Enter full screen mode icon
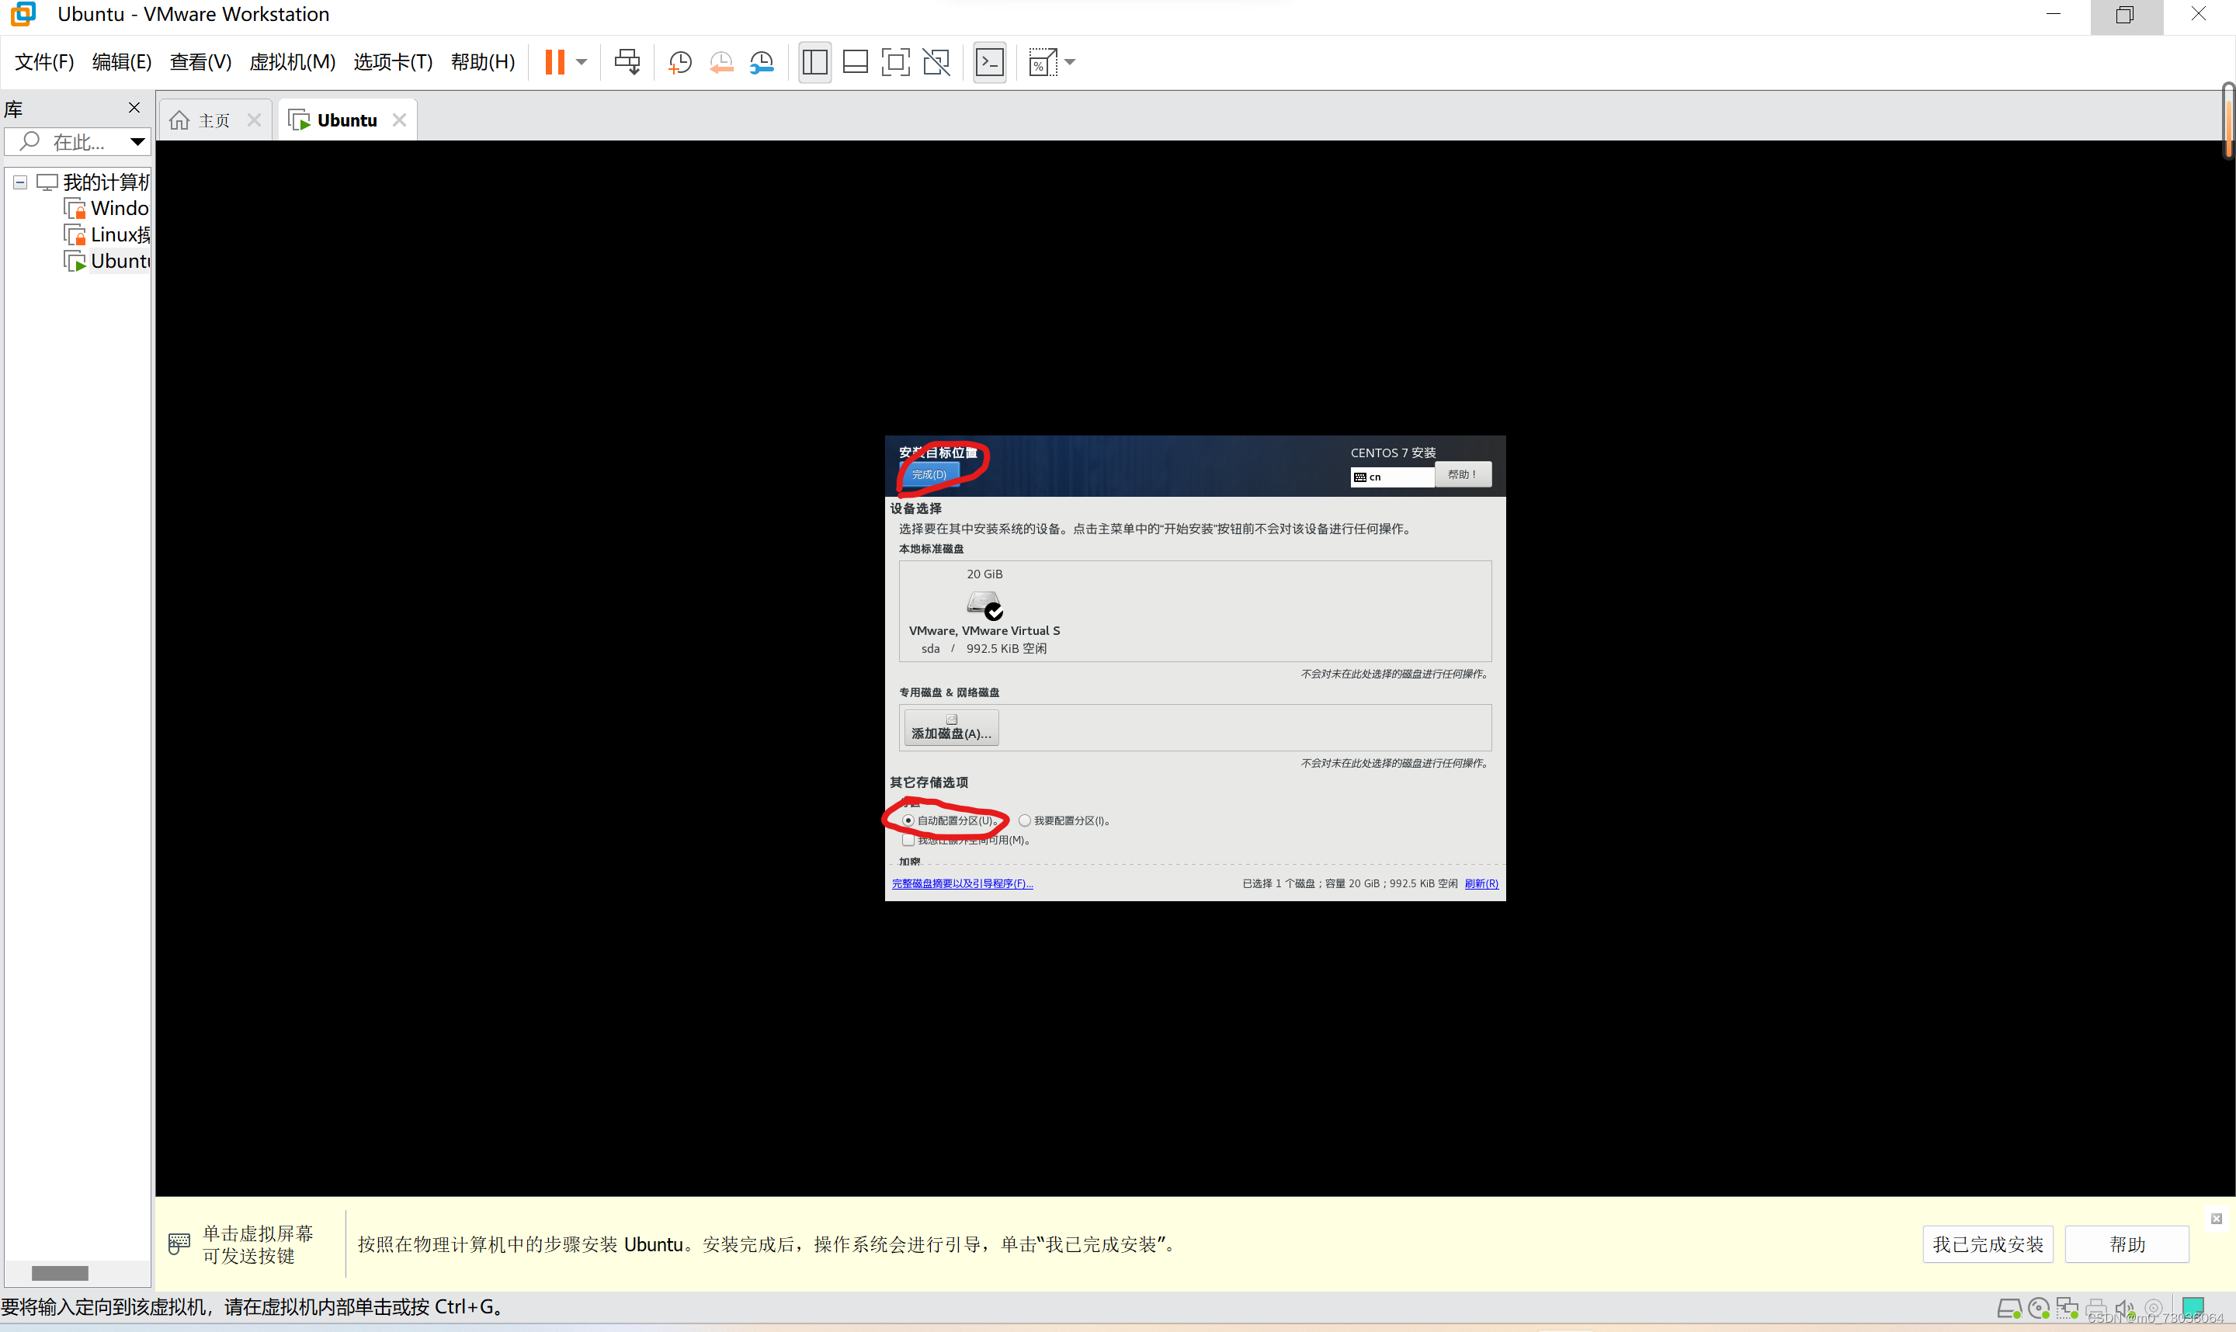 [895, 62]
